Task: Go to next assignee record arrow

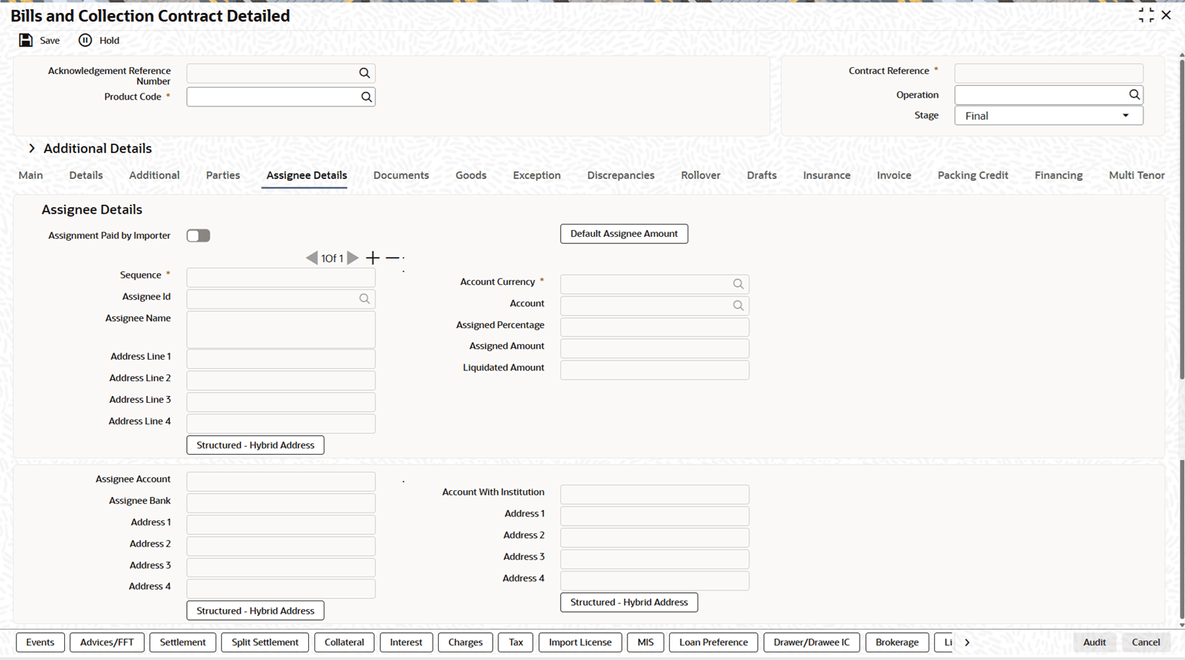Action: tap(352, 258)
